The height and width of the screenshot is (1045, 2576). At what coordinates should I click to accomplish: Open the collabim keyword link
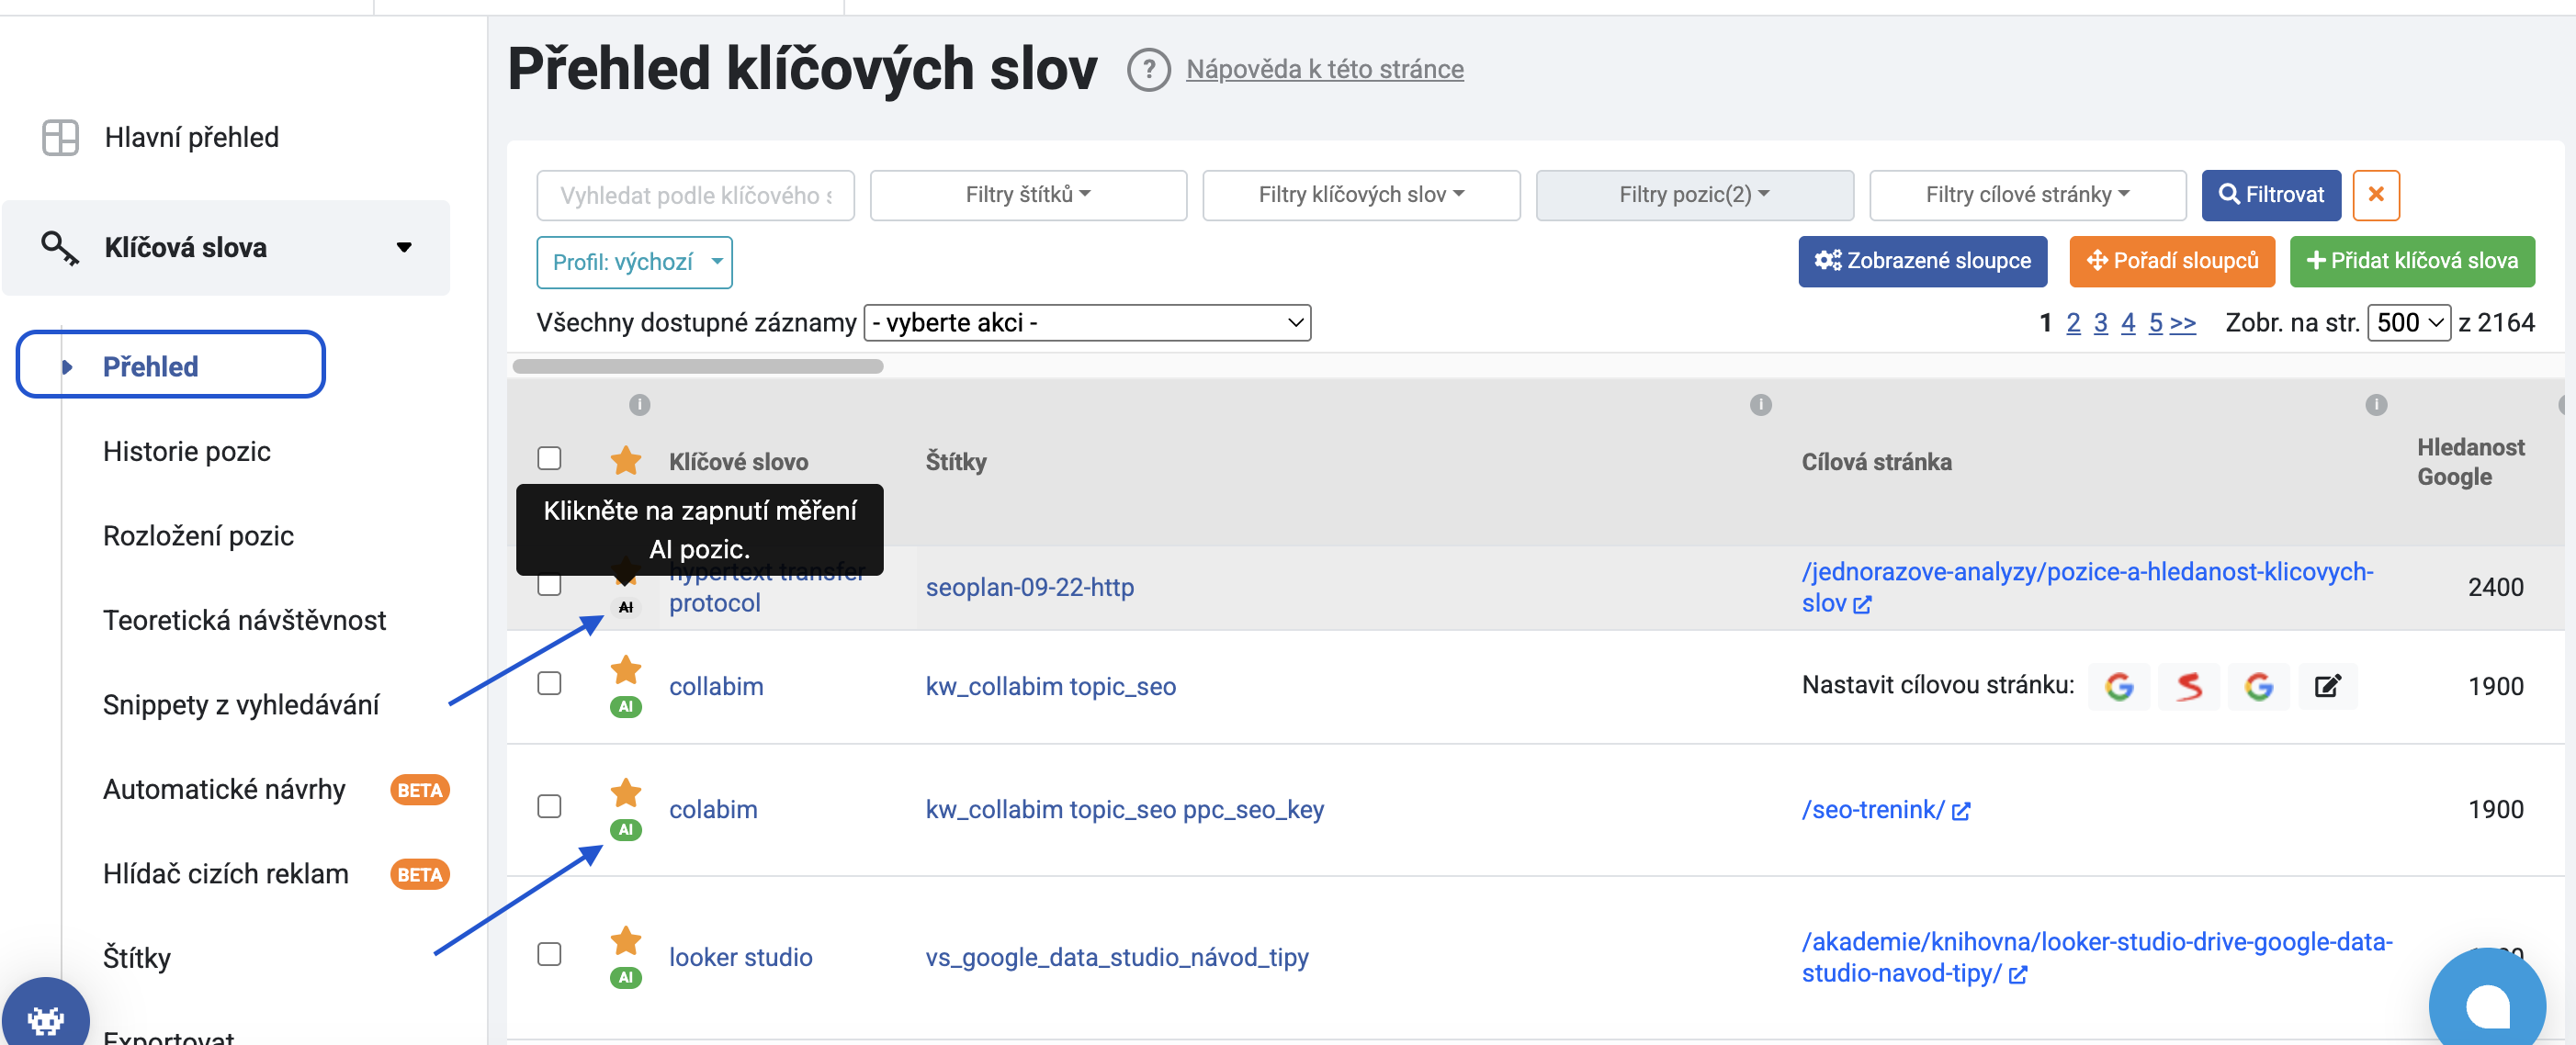716,686
